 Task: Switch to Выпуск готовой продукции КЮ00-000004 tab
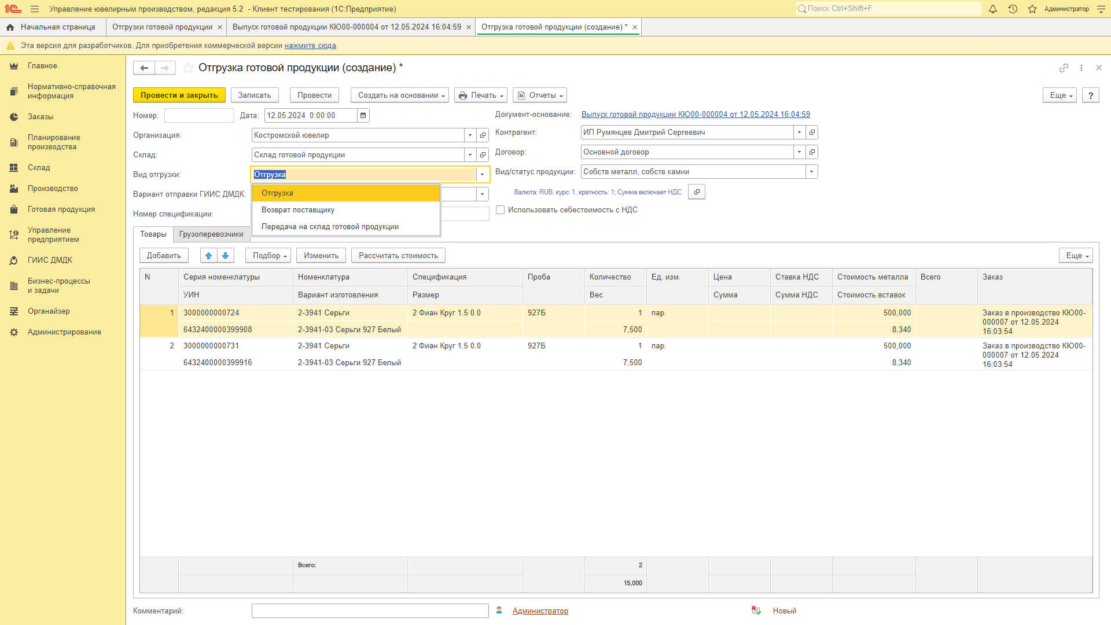(x=347, y=27)
